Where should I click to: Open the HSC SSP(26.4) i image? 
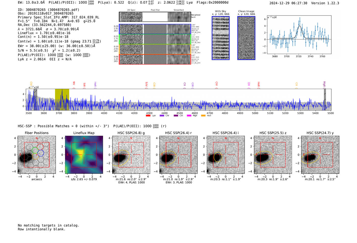click(x=226, y=155)
